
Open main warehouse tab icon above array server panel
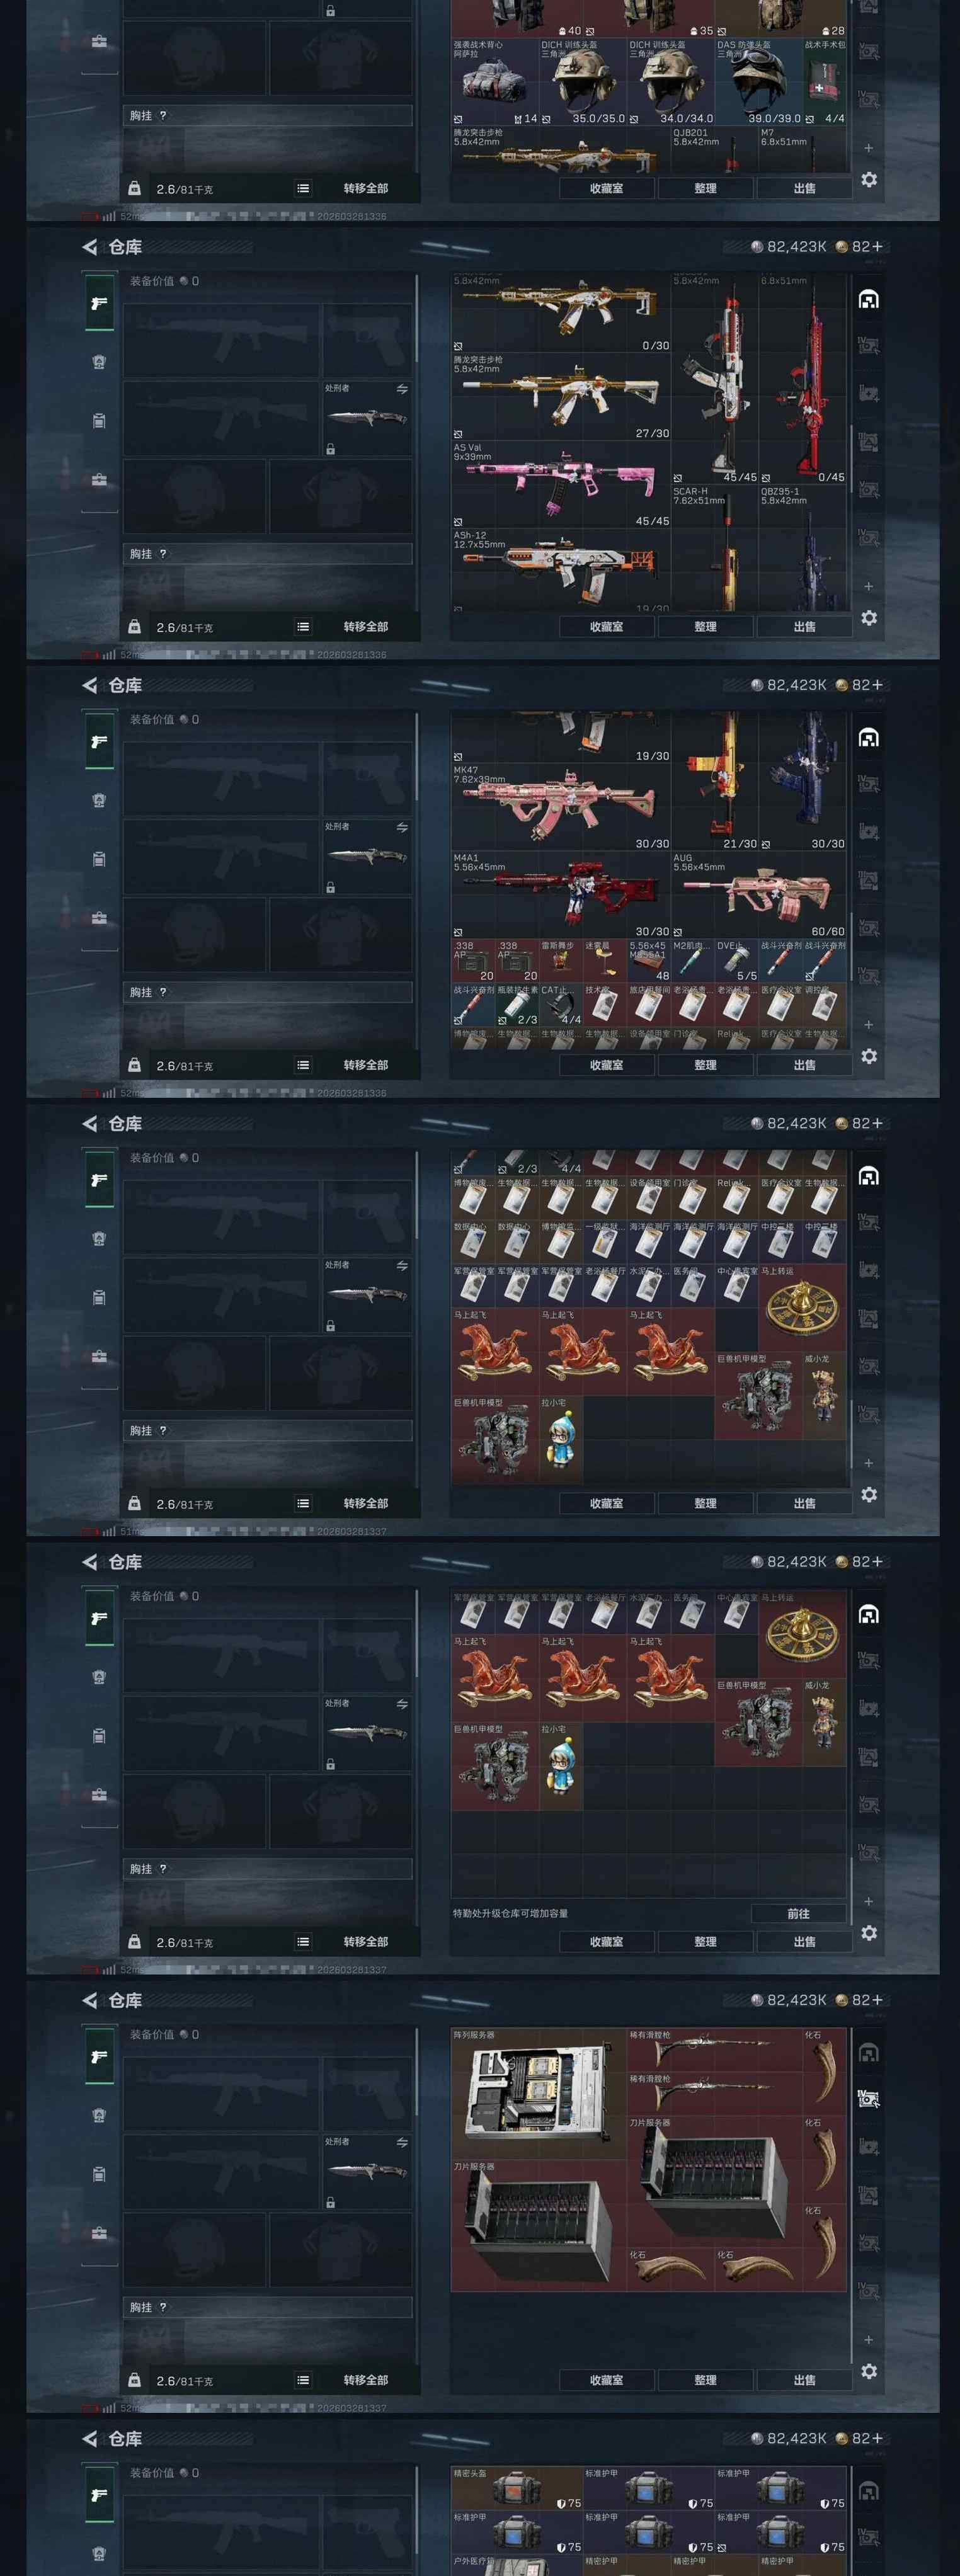869,2052
